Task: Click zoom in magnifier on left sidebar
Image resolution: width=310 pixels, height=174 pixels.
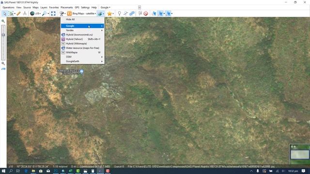Action: pyautogui.click(x=3, y=21)
